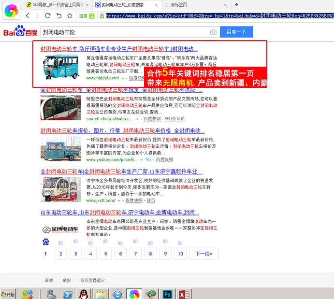Click the Baidu logo
334x299 pixels.
[20, 31]
